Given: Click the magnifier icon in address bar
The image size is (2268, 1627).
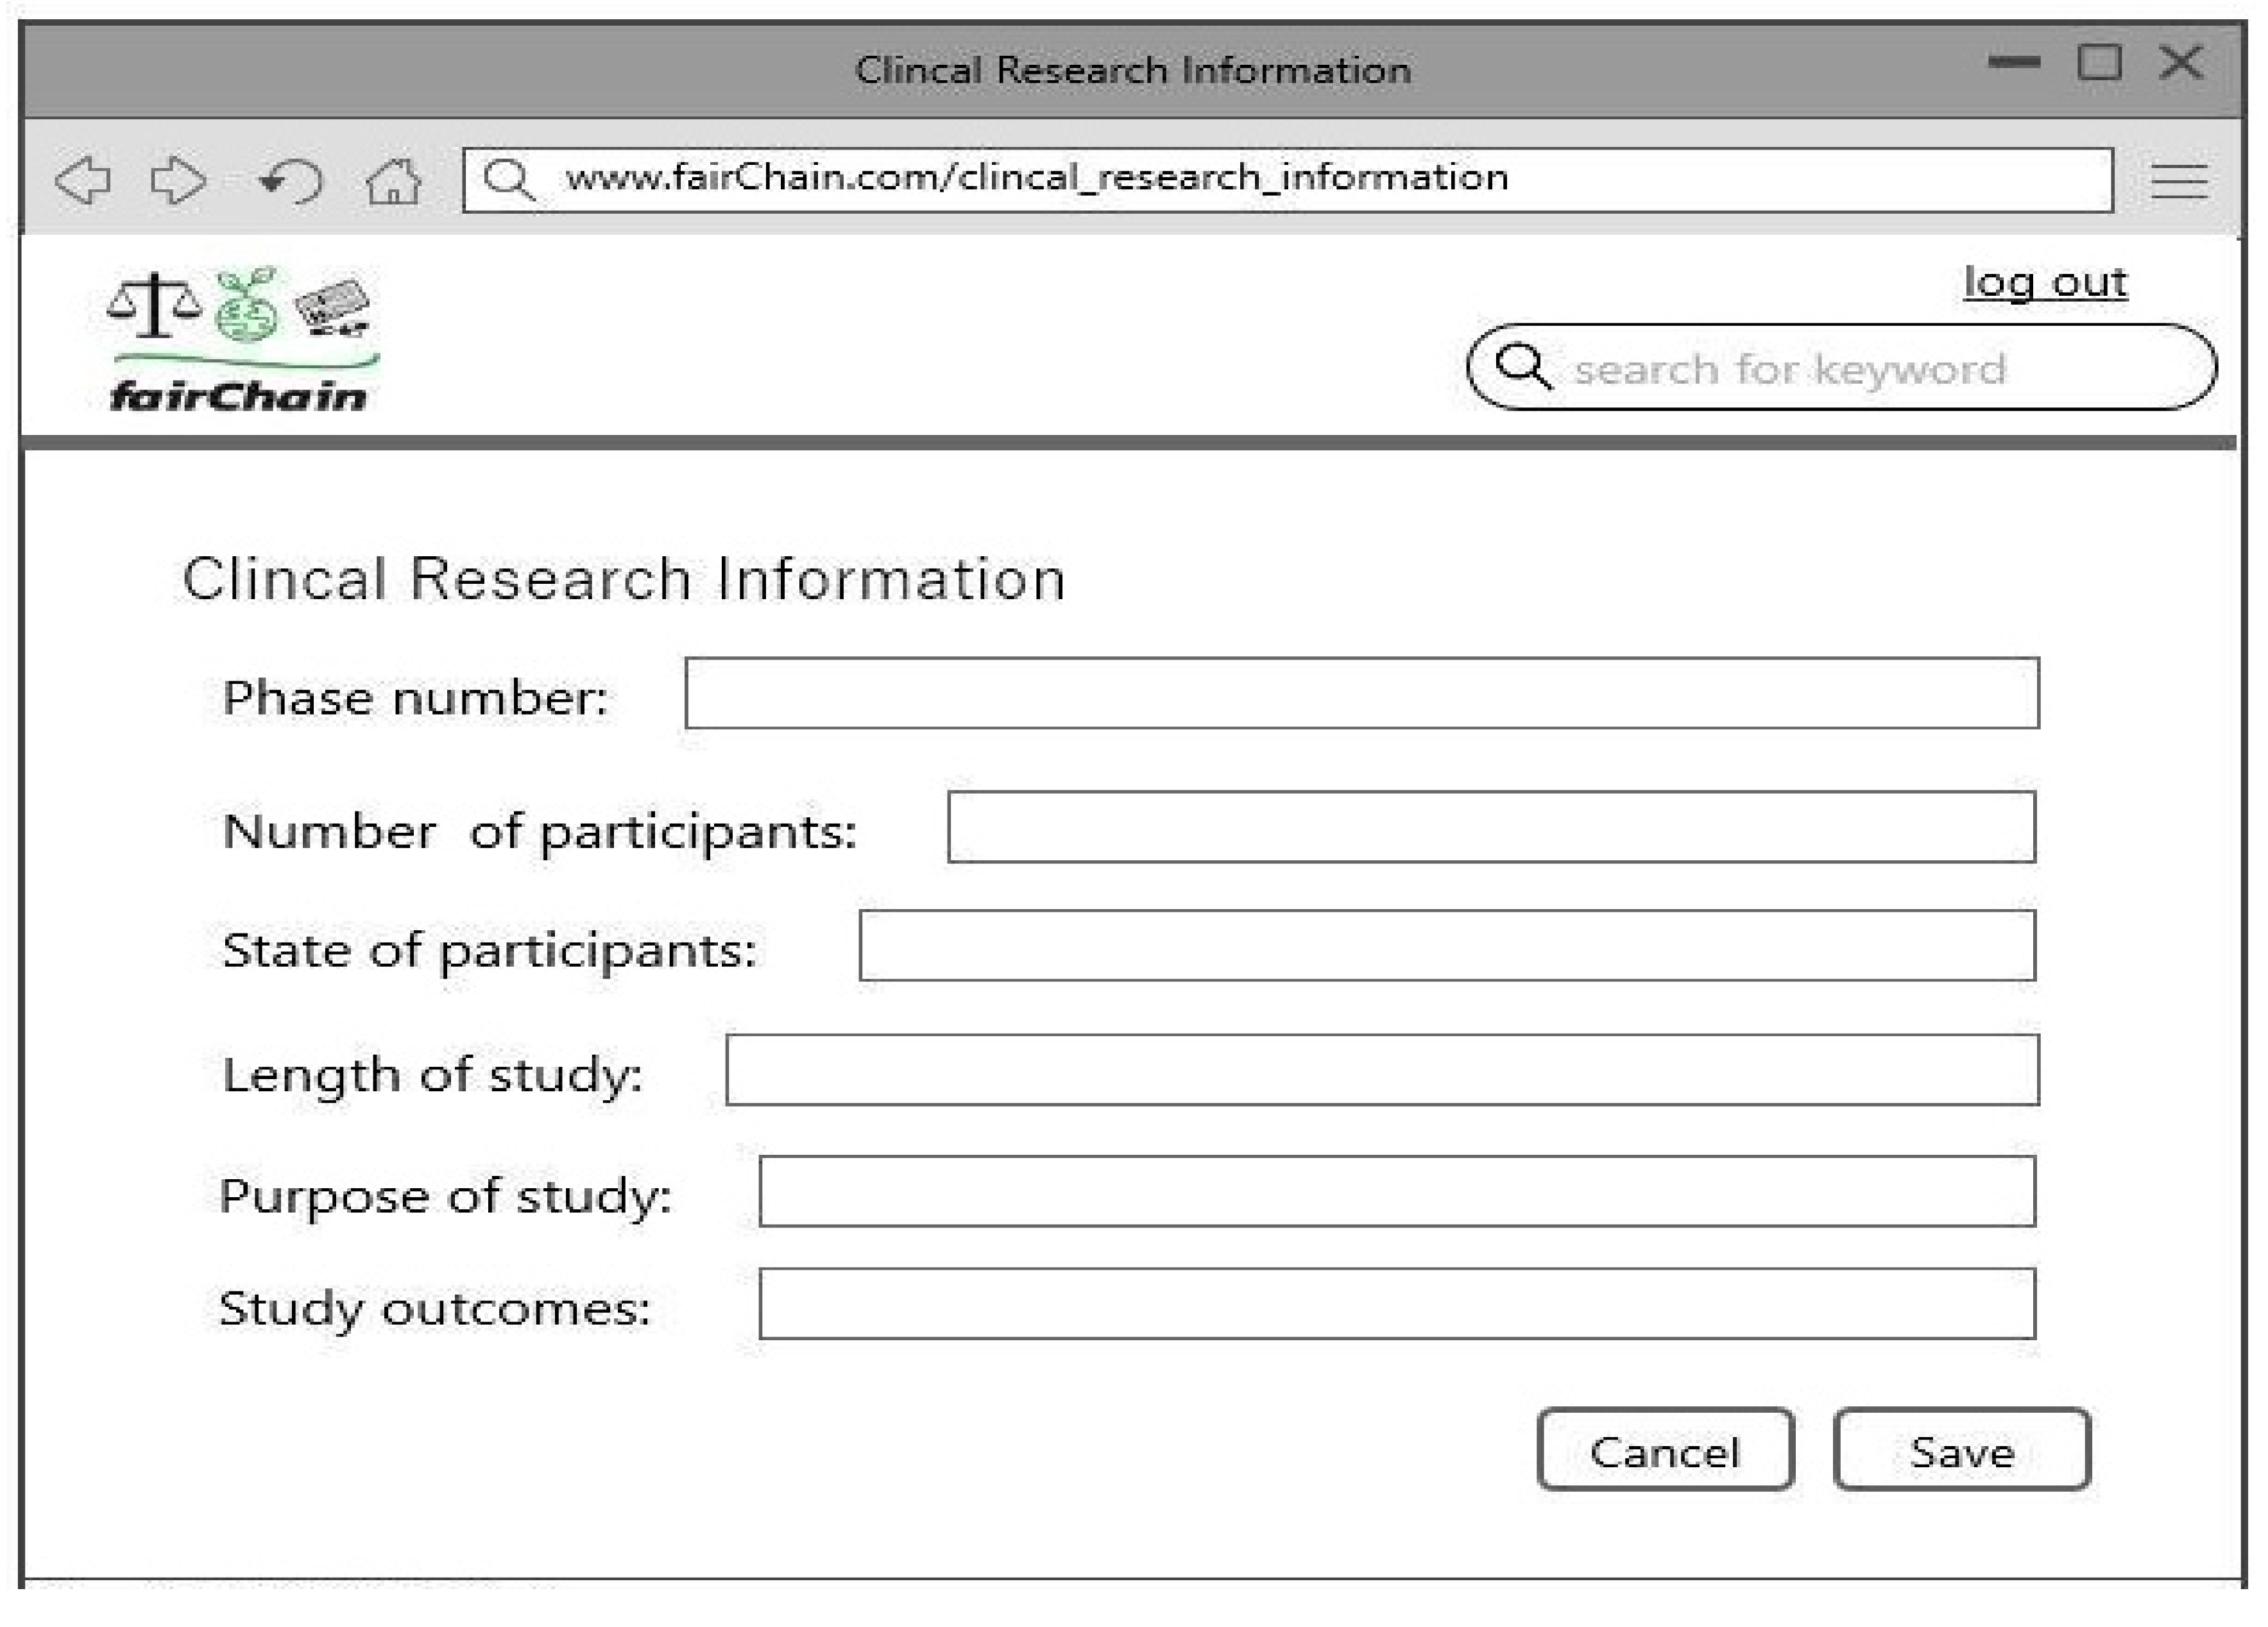Looking at the screenshot, I should pos(509,180).
